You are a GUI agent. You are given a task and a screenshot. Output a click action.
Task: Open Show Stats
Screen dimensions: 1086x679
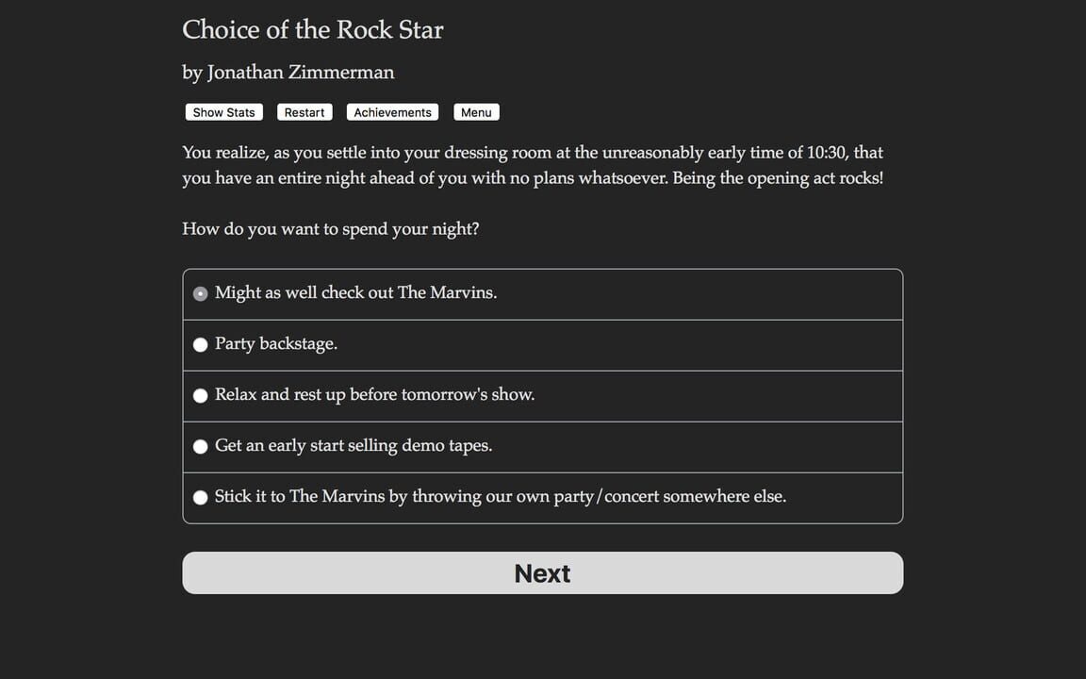click(223, 111)
